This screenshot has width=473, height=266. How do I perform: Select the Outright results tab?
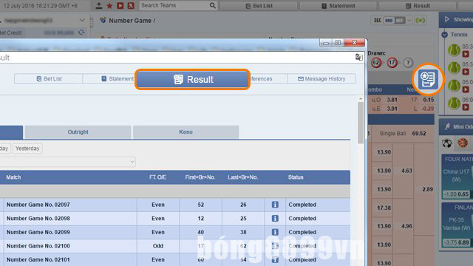click(78, 132)
